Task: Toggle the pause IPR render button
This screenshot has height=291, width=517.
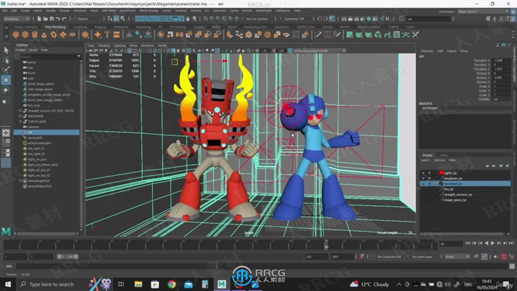Action: (387, 19)
